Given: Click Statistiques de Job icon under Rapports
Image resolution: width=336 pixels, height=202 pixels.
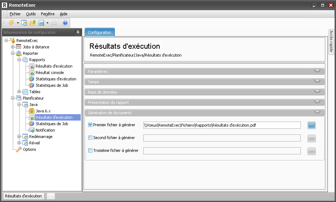Looking at the screenshot, I should (32, 85).
